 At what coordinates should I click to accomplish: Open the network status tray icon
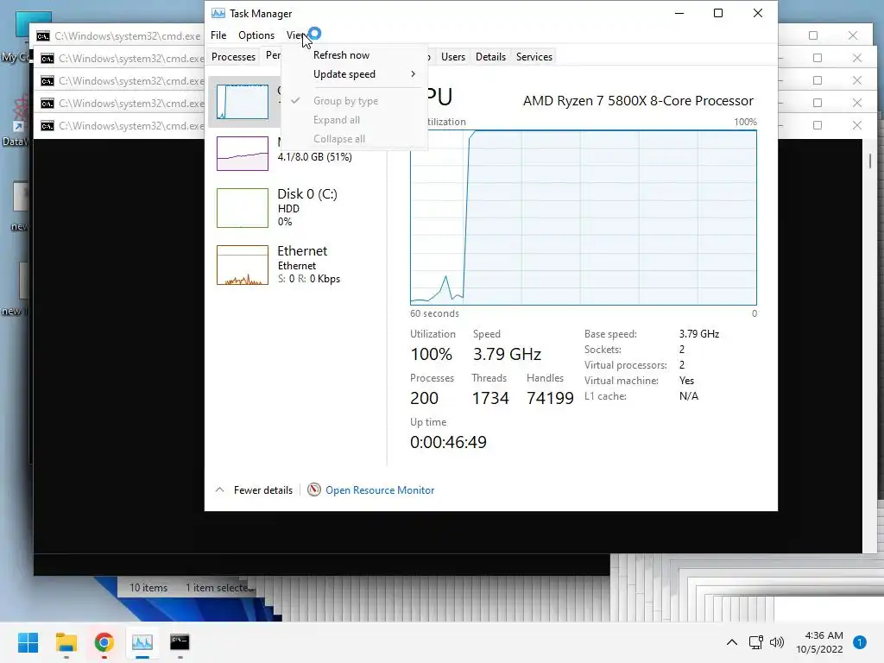coord(756,642)
